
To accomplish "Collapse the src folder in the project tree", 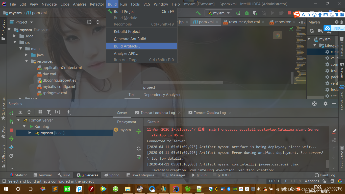I will (x=15, y=42).
